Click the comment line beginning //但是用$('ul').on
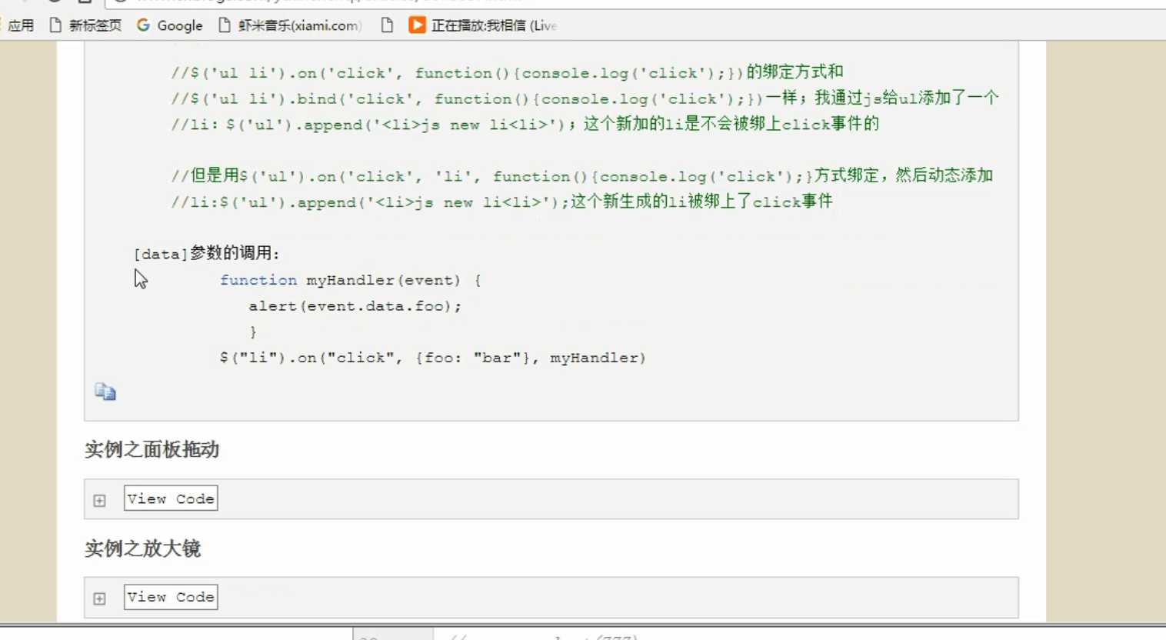This screenshot has height=640, width=1166. coord(582,176)
